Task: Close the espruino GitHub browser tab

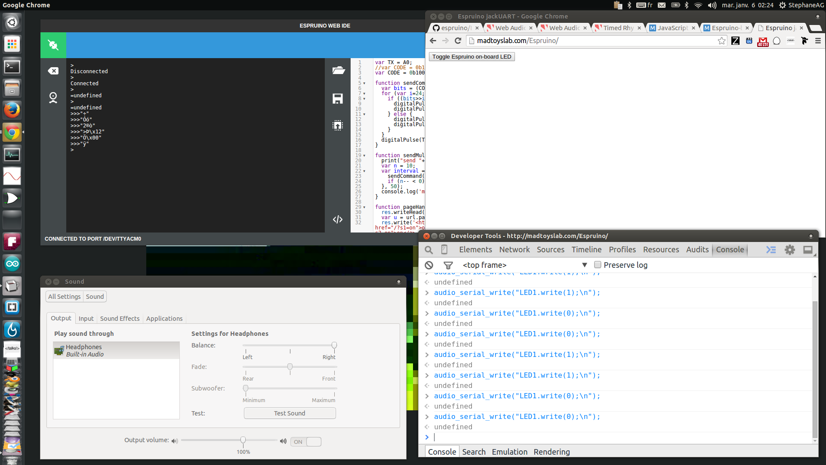Action: [x=477, y=28]
